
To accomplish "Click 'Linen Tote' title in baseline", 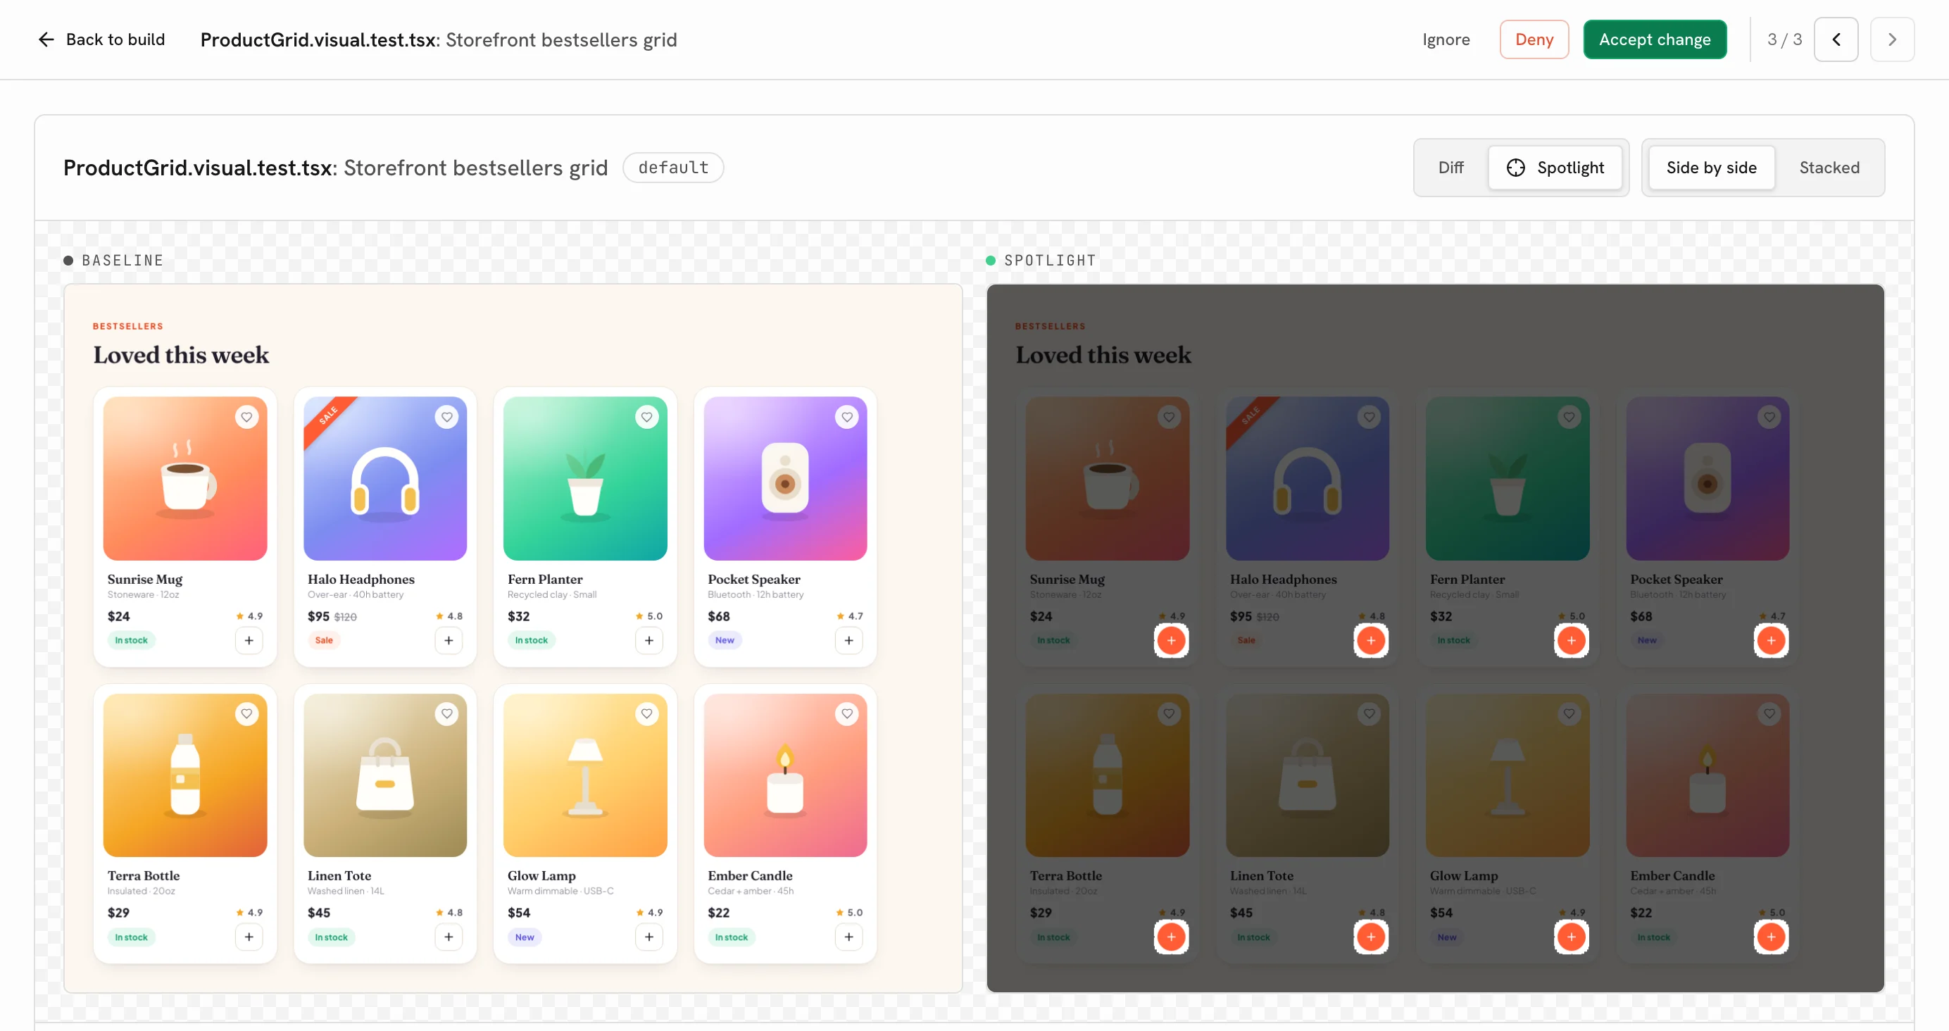I will pyautogui.click(x=339, y=876).
